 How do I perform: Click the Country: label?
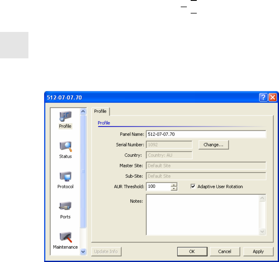tap(133, 155)
